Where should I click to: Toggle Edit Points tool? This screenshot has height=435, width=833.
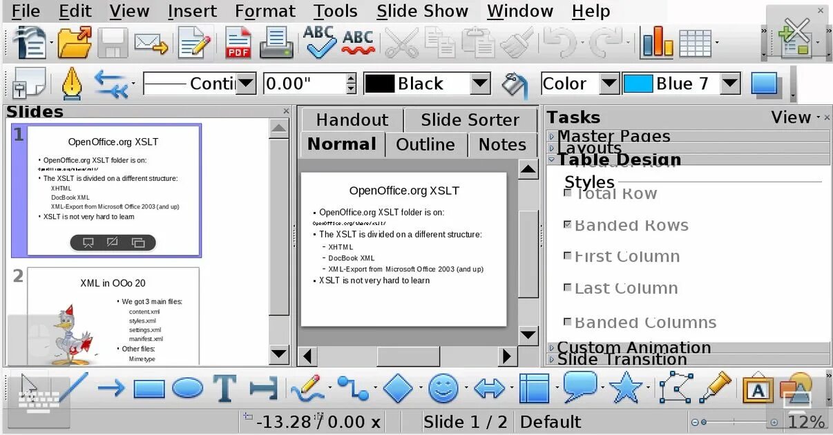point(676,388)
